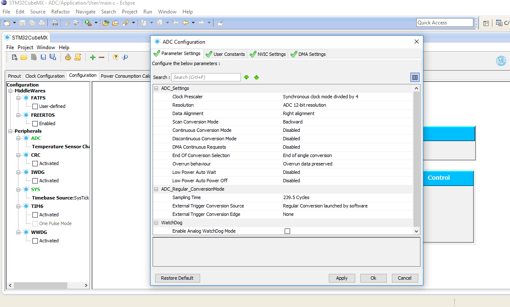This screenshot has height=307, width=510.
Task: Collapse the FATFS tree node
Action: coord(18,98)
